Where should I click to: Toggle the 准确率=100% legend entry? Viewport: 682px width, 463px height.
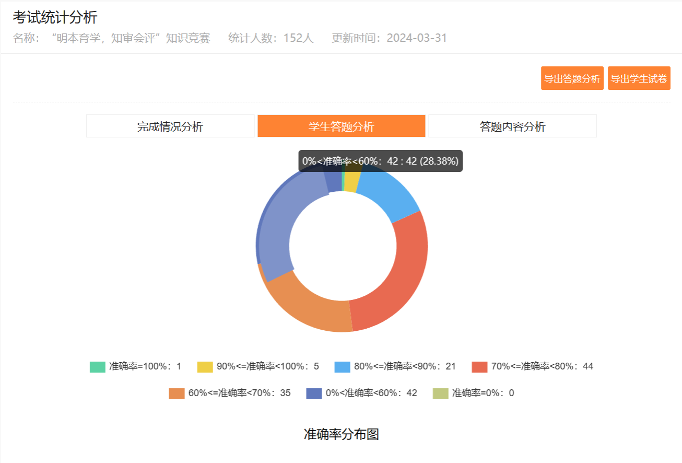[x=136, y=366]
